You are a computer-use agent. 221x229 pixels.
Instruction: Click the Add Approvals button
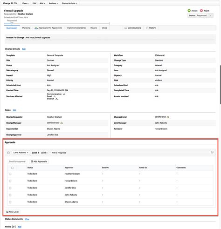tap(39, 162)
